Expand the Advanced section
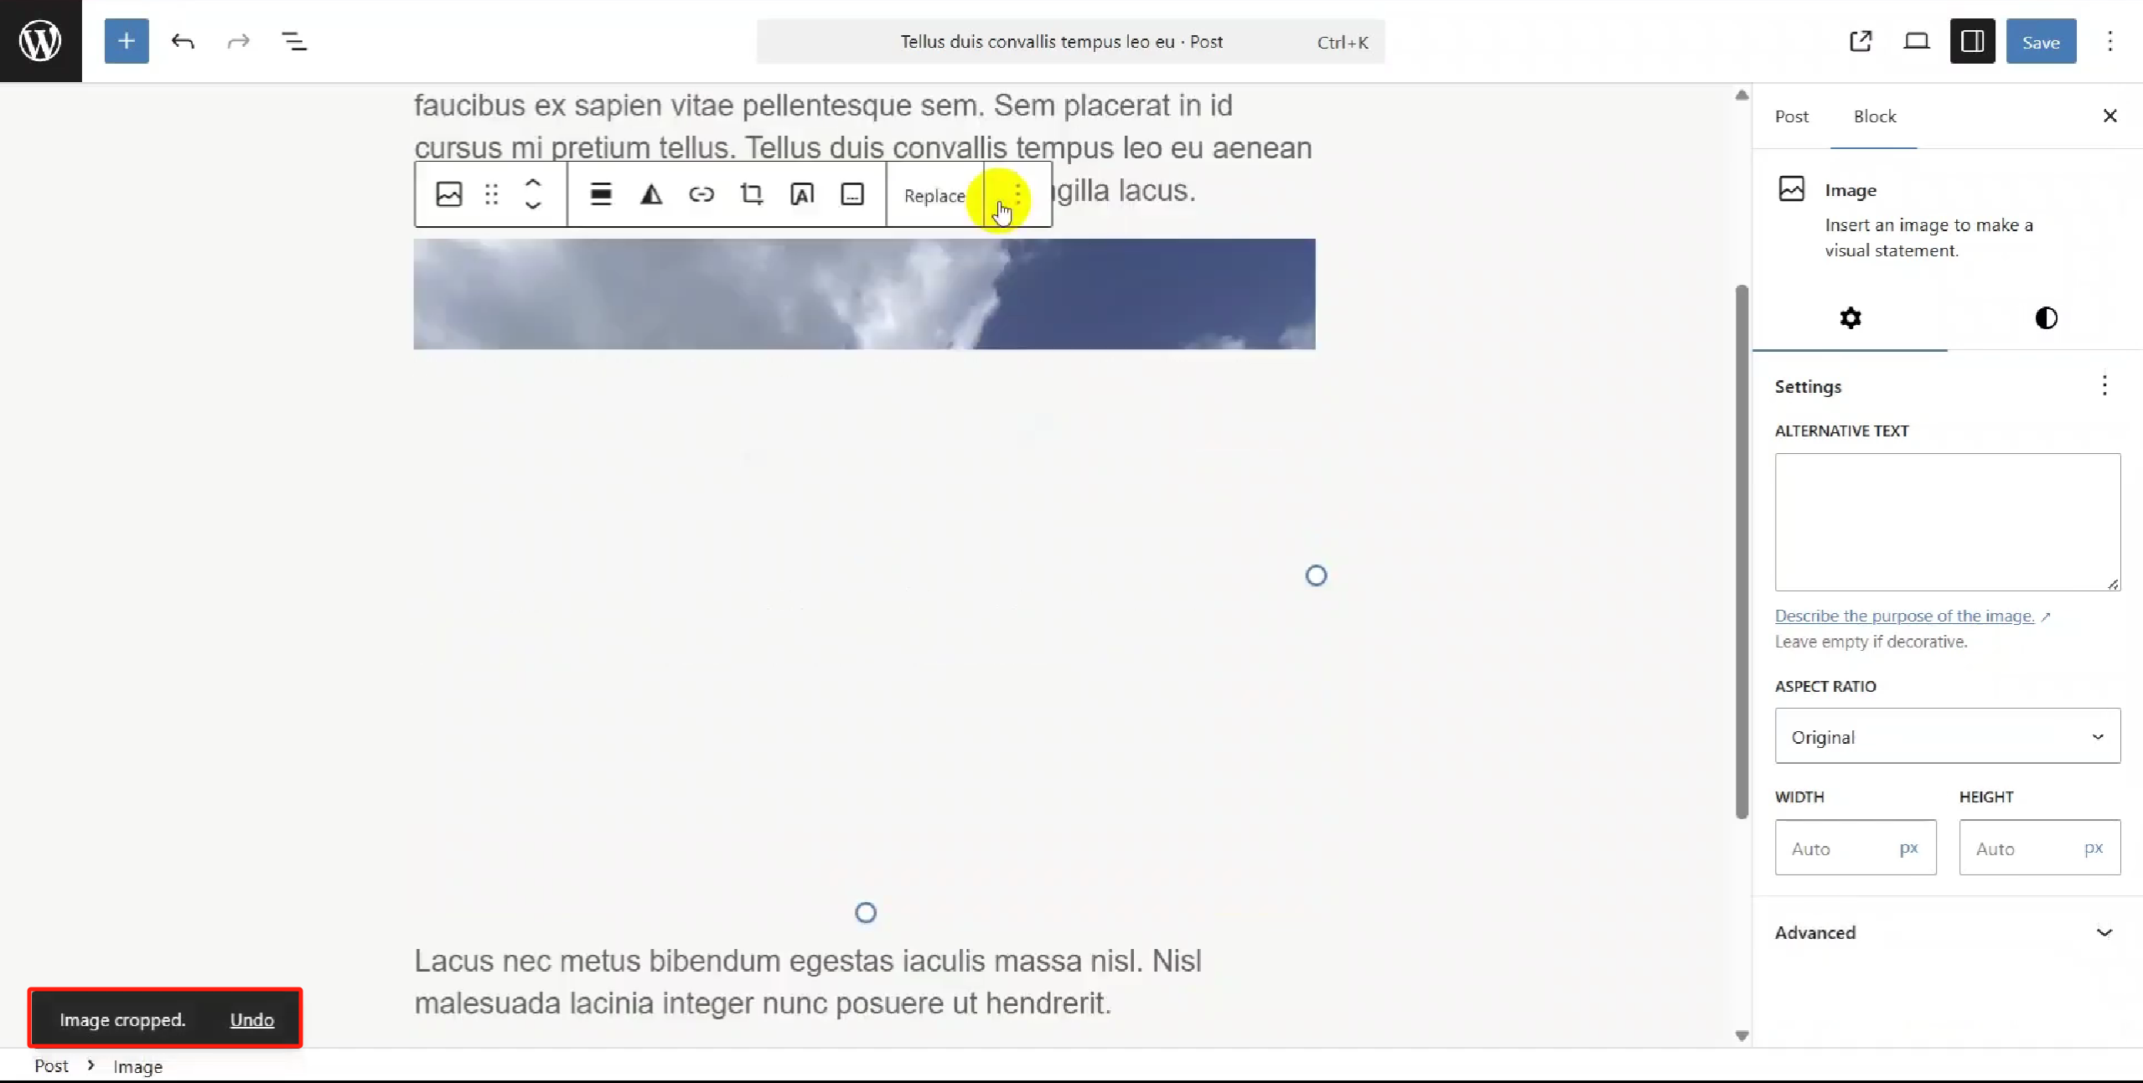This screenshot has height=1083, width=2143. pos(1944,932)
